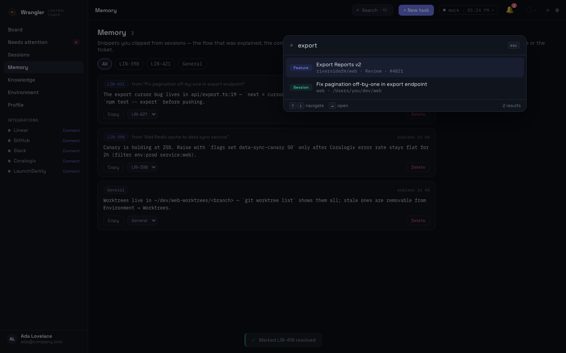The height and width of the screenshot is (353, 566).
Task: Connect the Slack integration
Action: coord(71,151)
